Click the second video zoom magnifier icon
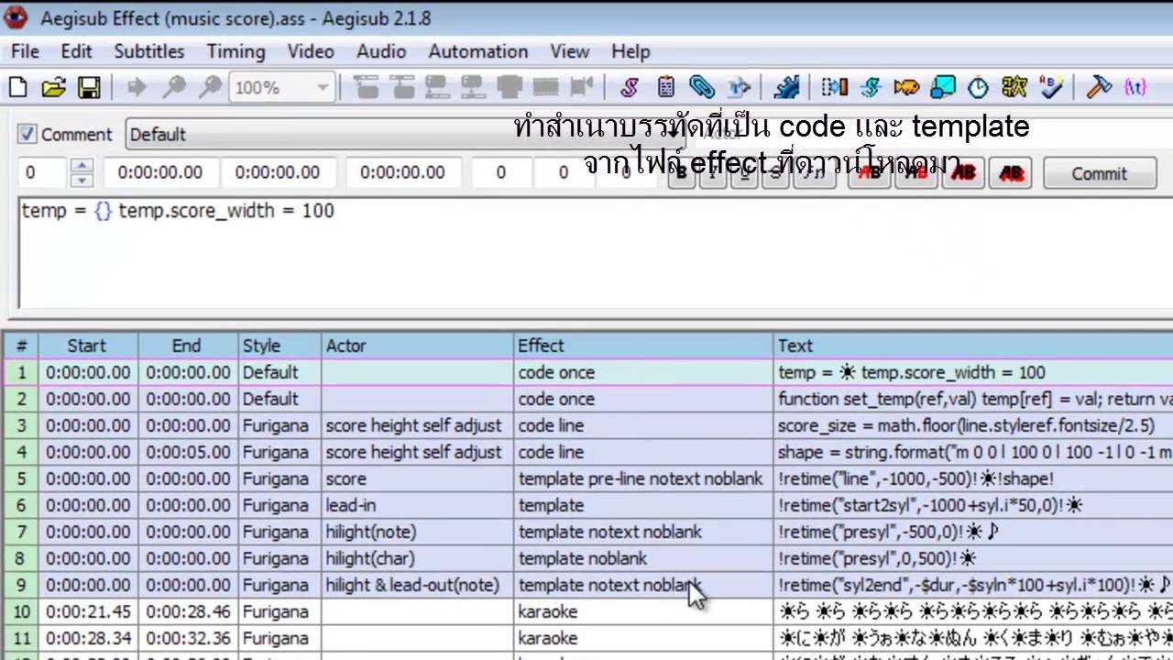 pyautogui.click(x=210, y=87)
